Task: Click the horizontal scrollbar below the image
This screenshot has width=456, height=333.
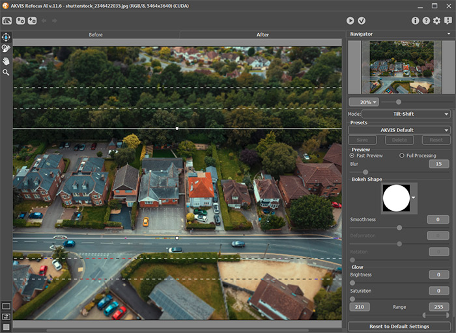Action: point(177,330)
